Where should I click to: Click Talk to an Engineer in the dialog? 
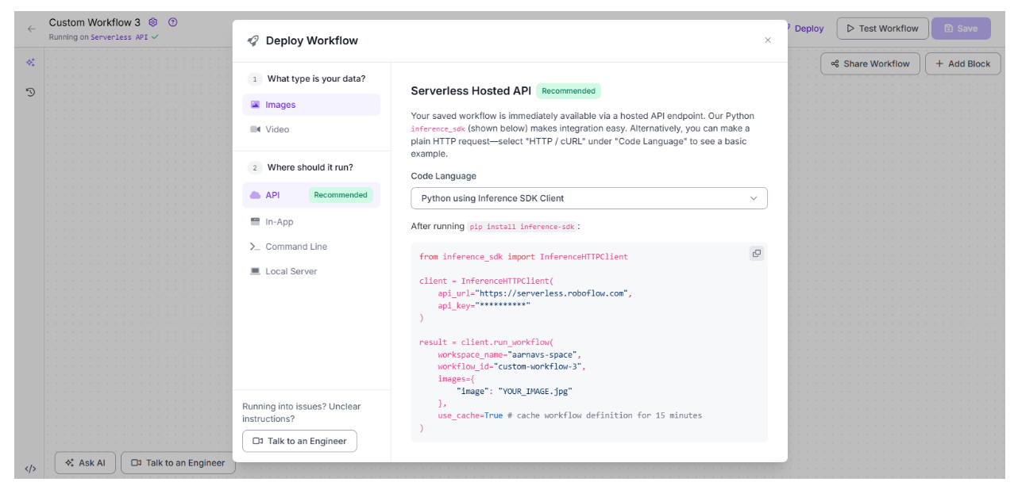tap(299, 441)
